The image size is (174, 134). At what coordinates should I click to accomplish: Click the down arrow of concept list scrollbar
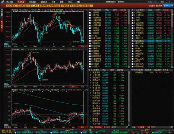coord(129,67)
